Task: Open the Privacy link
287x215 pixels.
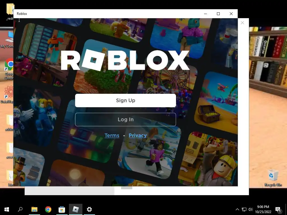Action: coord(138,135)
